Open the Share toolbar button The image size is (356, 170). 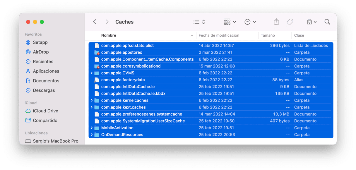point(276,22)
